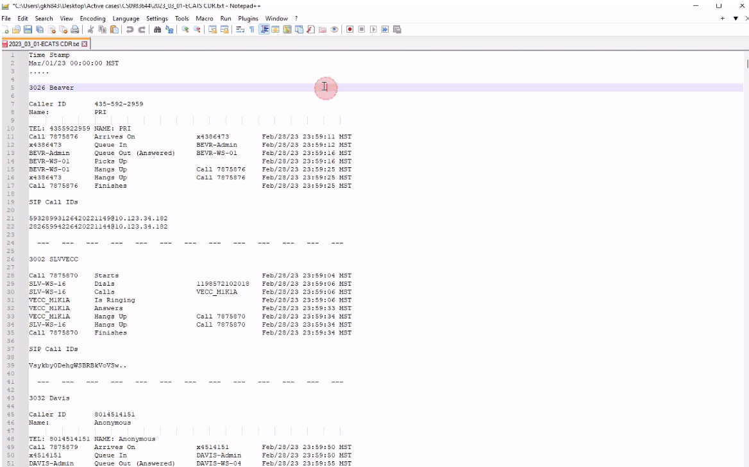
Task: Open the Settings menu
Action: point(157,19)
